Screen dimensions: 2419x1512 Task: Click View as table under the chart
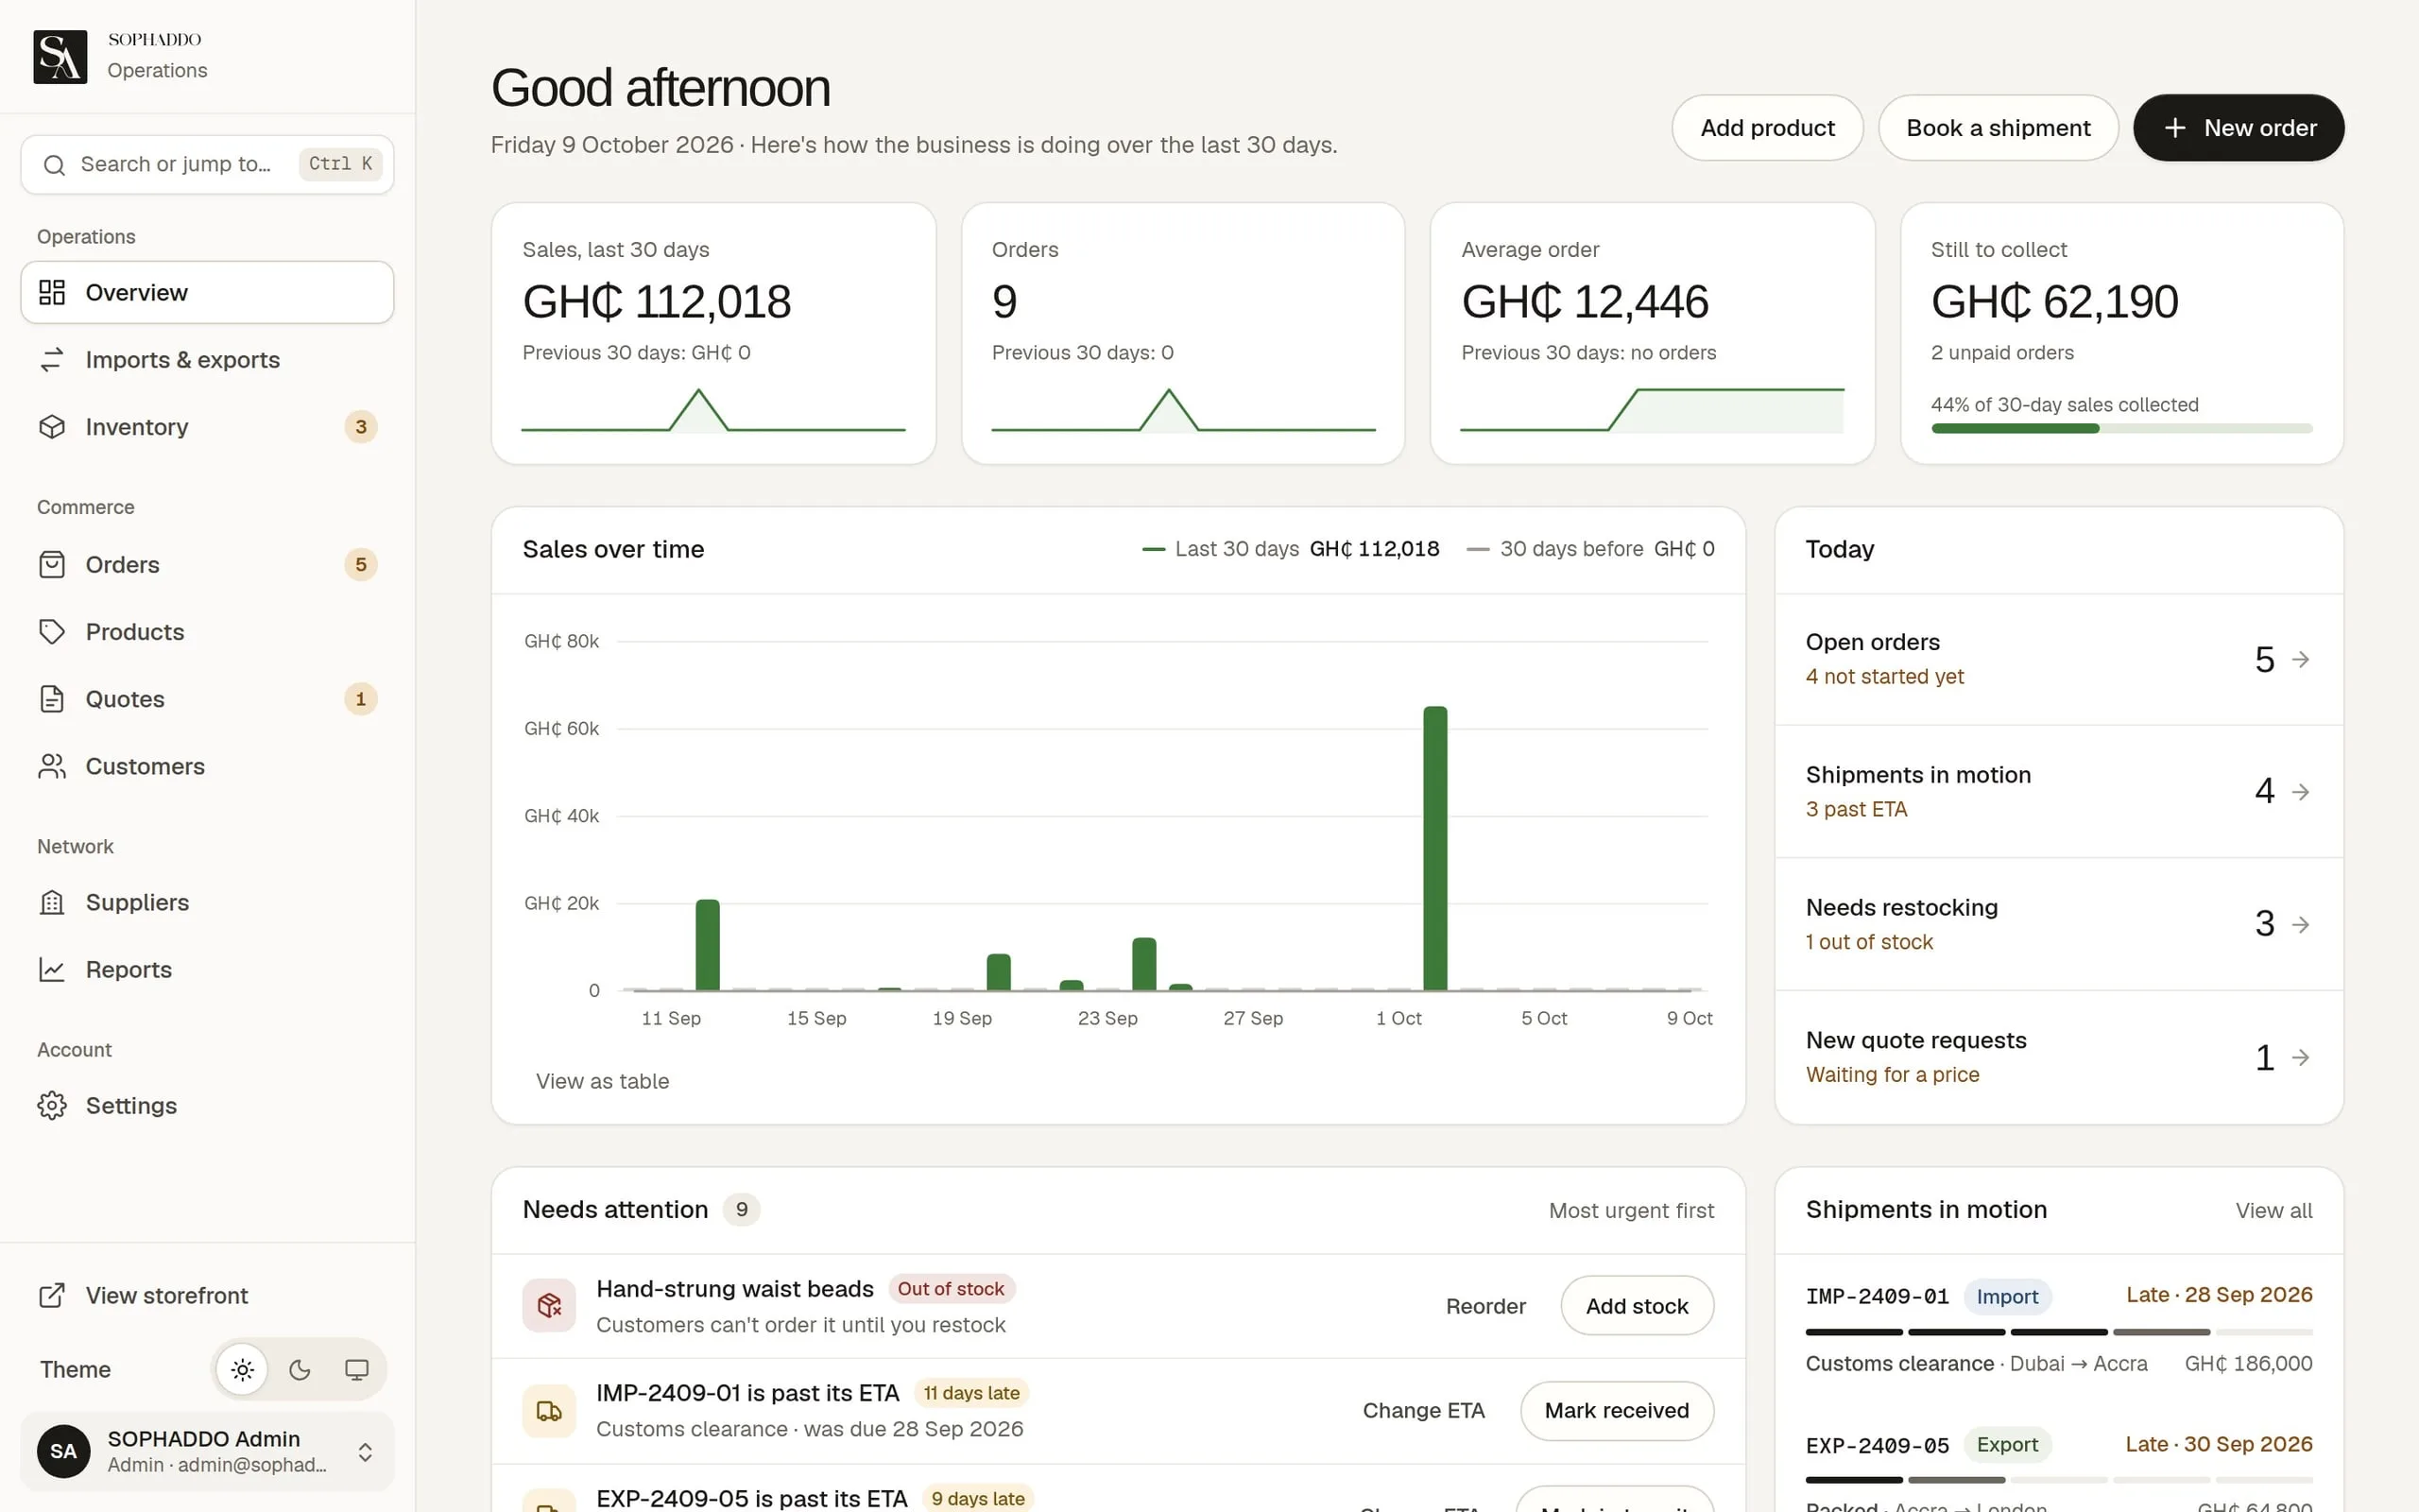(x=602, y=1081)
